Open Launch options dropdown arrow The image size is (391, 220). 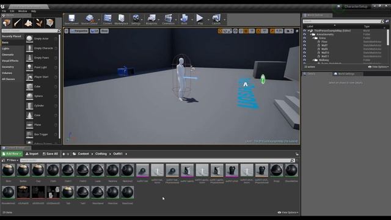224,20
